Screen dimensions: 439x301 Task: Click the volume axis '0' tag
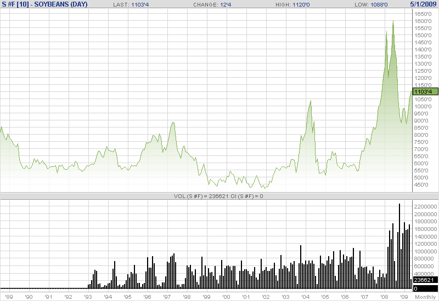(x=425, y=288)
